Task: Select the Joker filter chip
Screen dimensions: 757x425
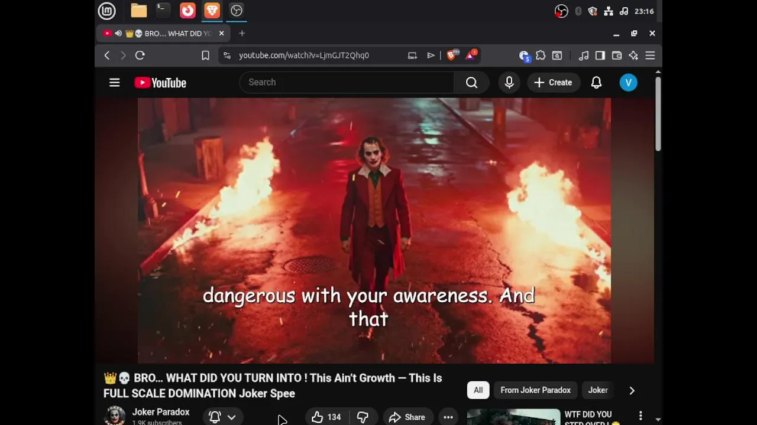Action: (x=598, y=390)
